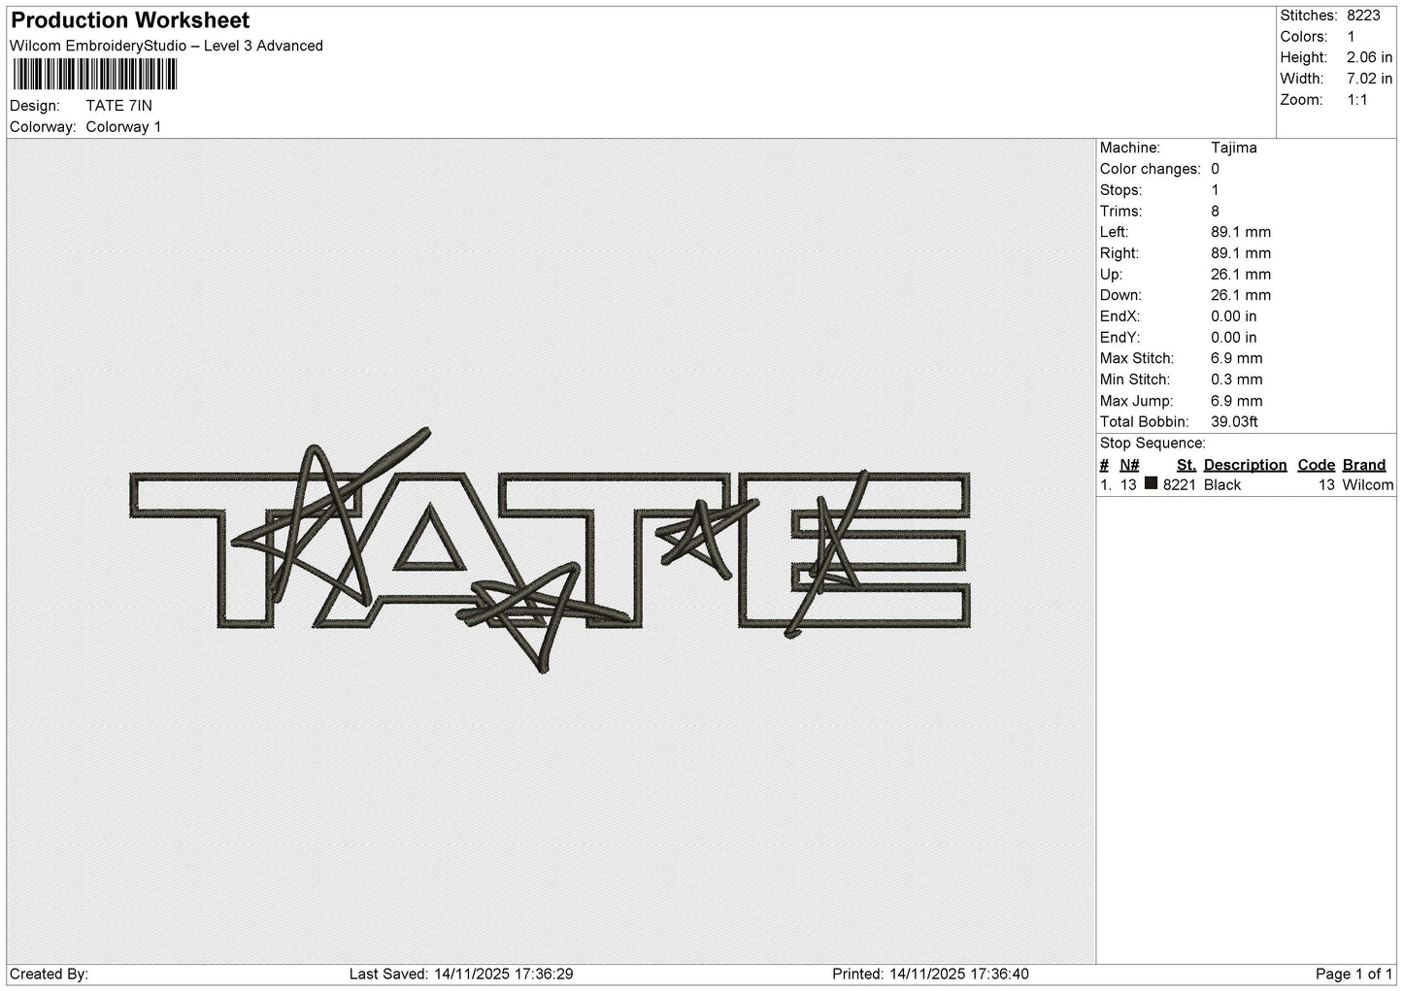Screen dimensions: 1403x991
Task: Click the Wilcom brand entry
Action: click(x=1368, y=485)
